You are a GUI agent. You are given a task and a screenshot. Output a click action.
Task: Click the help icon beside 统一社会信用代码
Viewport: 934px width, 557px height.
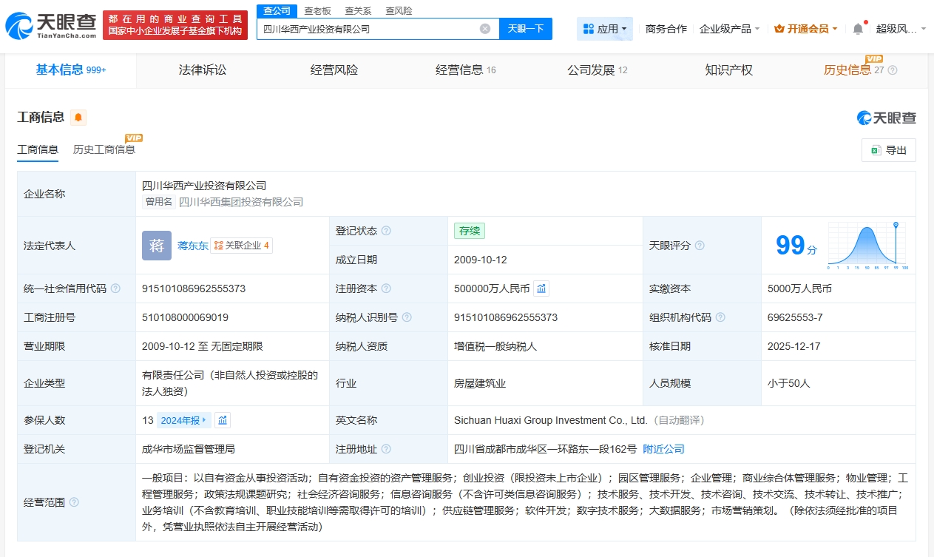(x=115, y=288)
